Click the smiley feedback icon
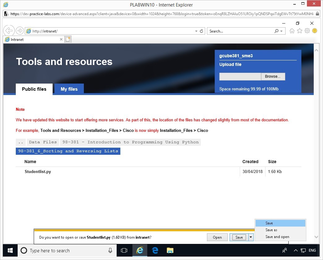This screenshot has height=260, width=323. pos(315,31)
